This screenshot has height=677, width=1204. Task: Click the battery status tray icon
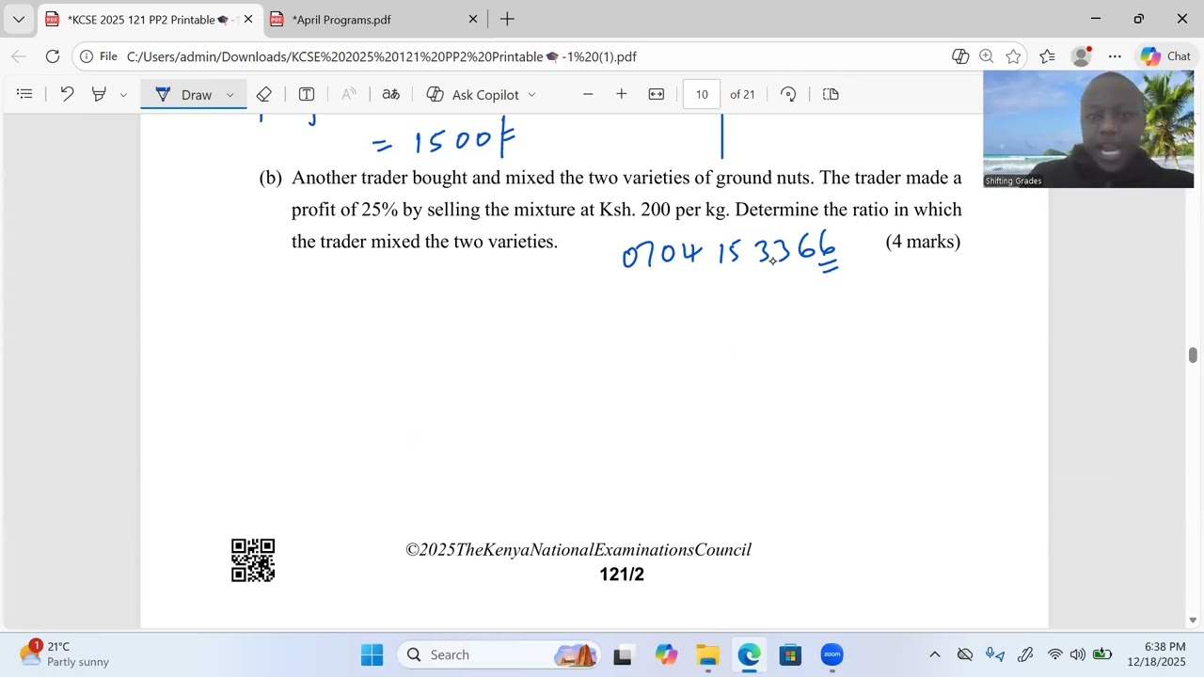[1101, 654]
